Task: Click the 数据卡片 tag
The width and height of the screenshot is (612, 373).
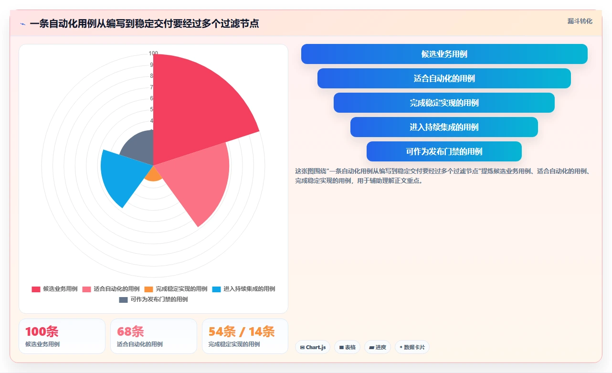Action: tap(412, 347)
